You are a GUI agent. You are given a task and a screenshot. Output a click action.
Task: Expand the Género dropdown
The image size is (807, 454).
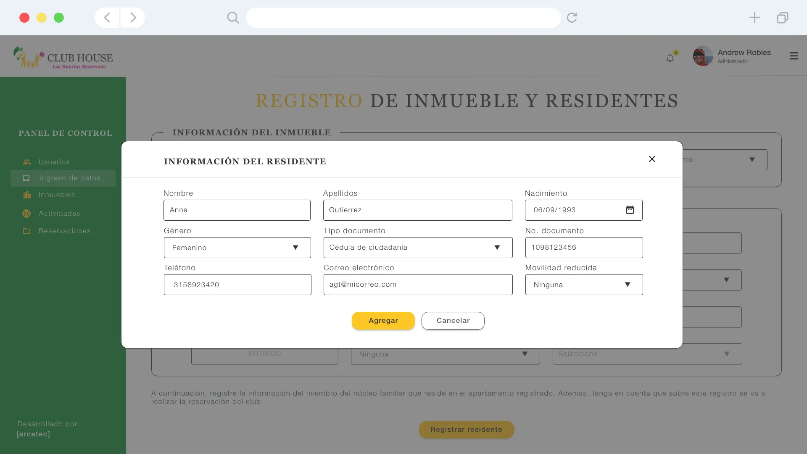237,248
